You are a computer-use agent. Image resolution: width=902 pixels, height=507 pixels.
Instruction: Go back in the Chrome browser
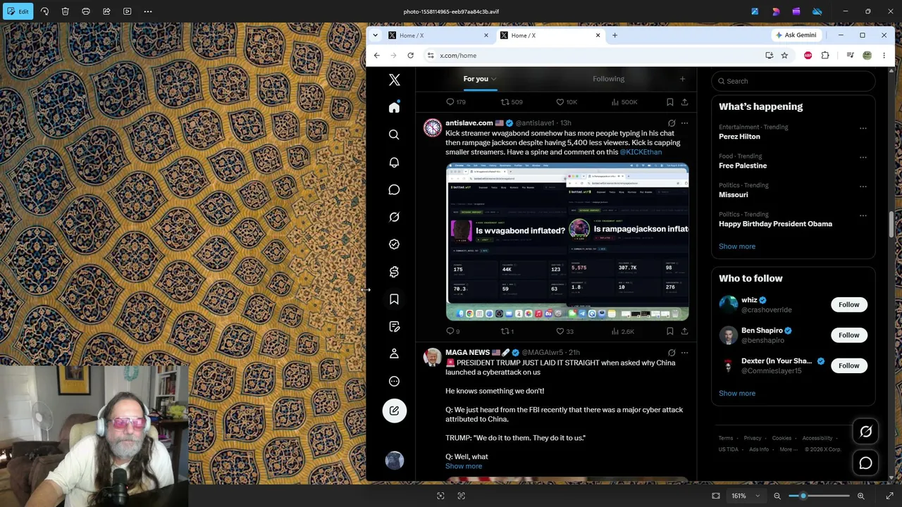pos(377,56)
